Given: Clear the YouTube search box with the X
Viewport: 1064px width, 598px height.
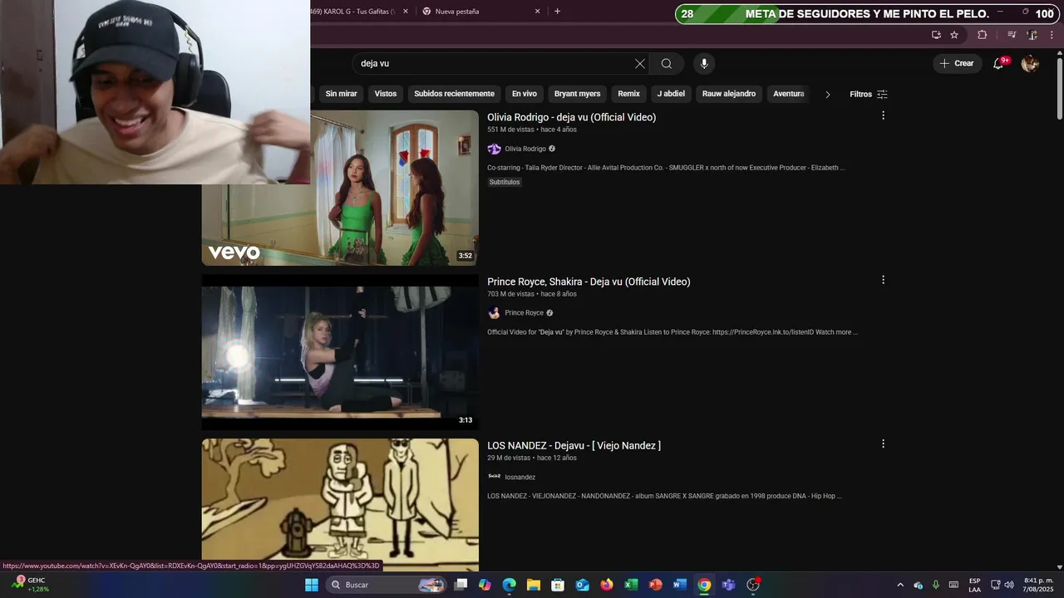Looking at the screenshot, I should (639, 64).
